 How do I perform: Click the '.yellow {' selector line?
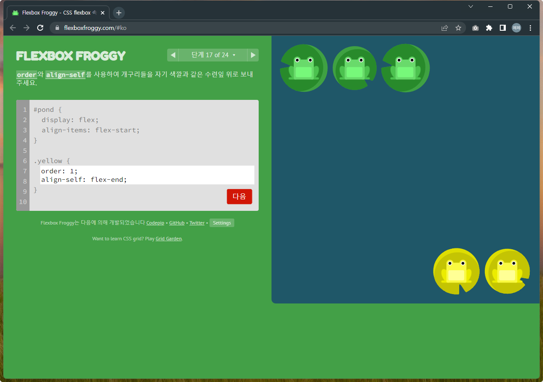52,161
